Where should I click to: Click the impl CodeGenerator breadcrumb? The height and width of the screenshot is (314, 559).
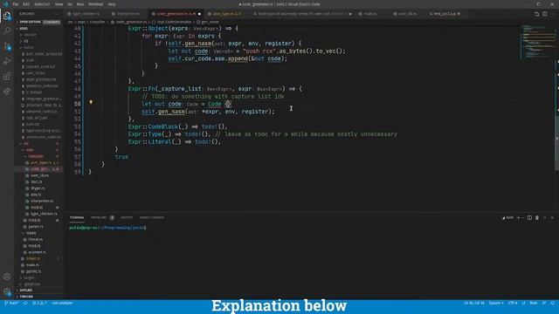click(172, 22)
